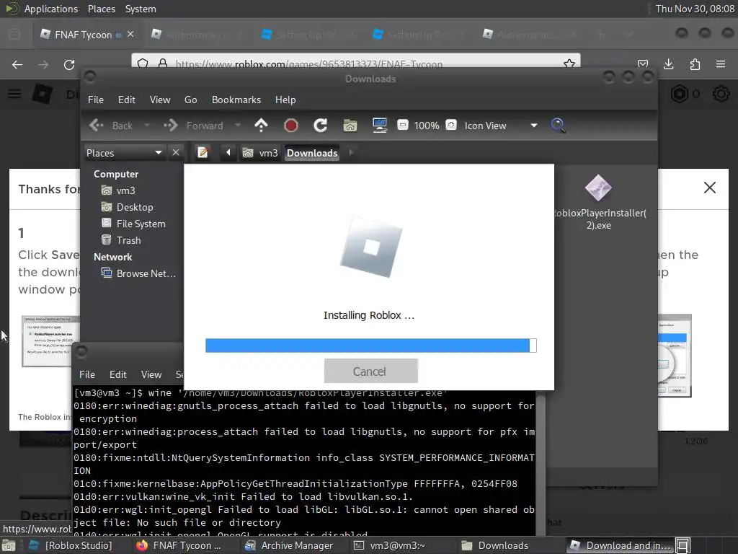738x554 pixels.
Task: Open the Roblox settings gear icon
Action: coord(721,94)
